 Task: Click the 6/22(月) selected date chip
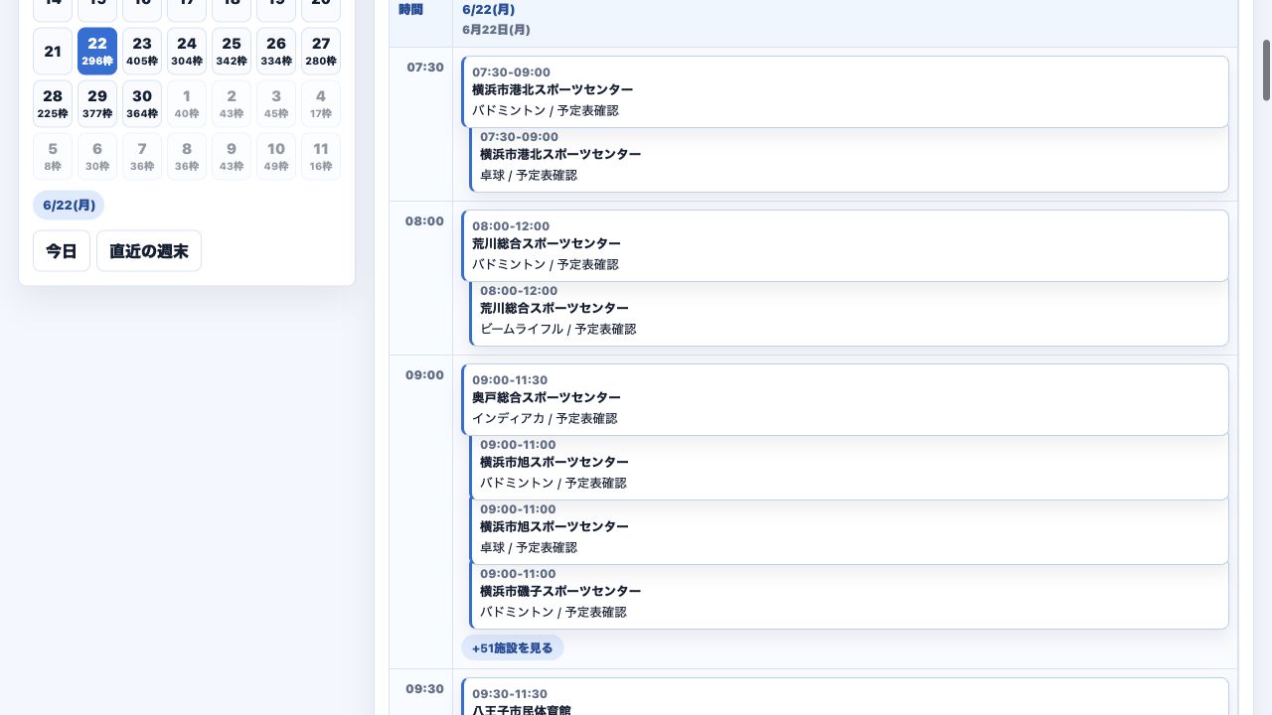(69, 205)
